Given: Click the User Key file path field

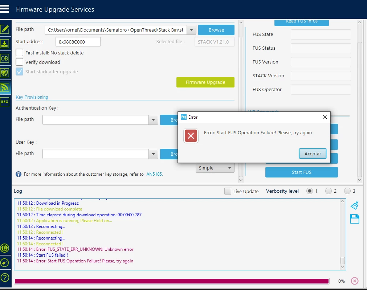Looking at the screenshot, I should click(x=96, y=154).
